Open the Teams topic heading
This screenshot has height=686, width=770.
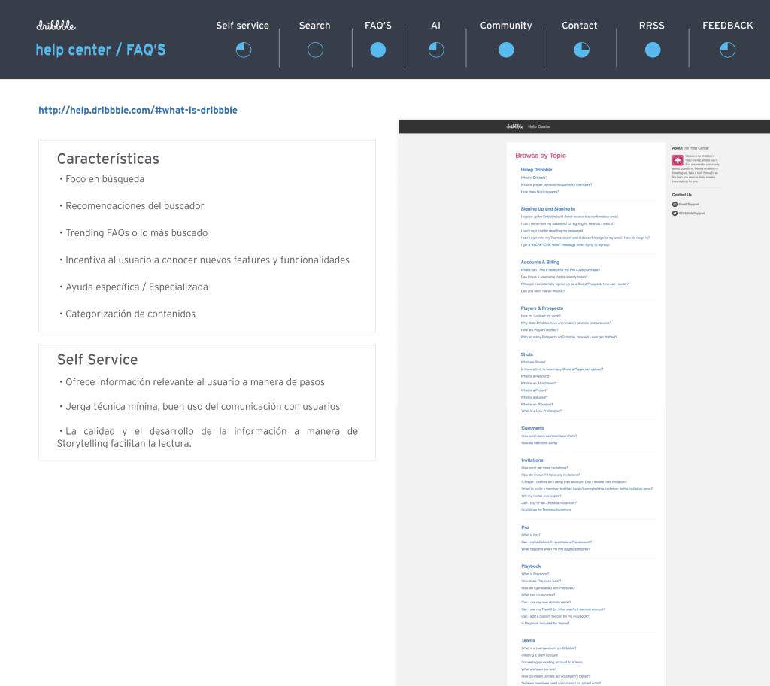click(528, 640)
